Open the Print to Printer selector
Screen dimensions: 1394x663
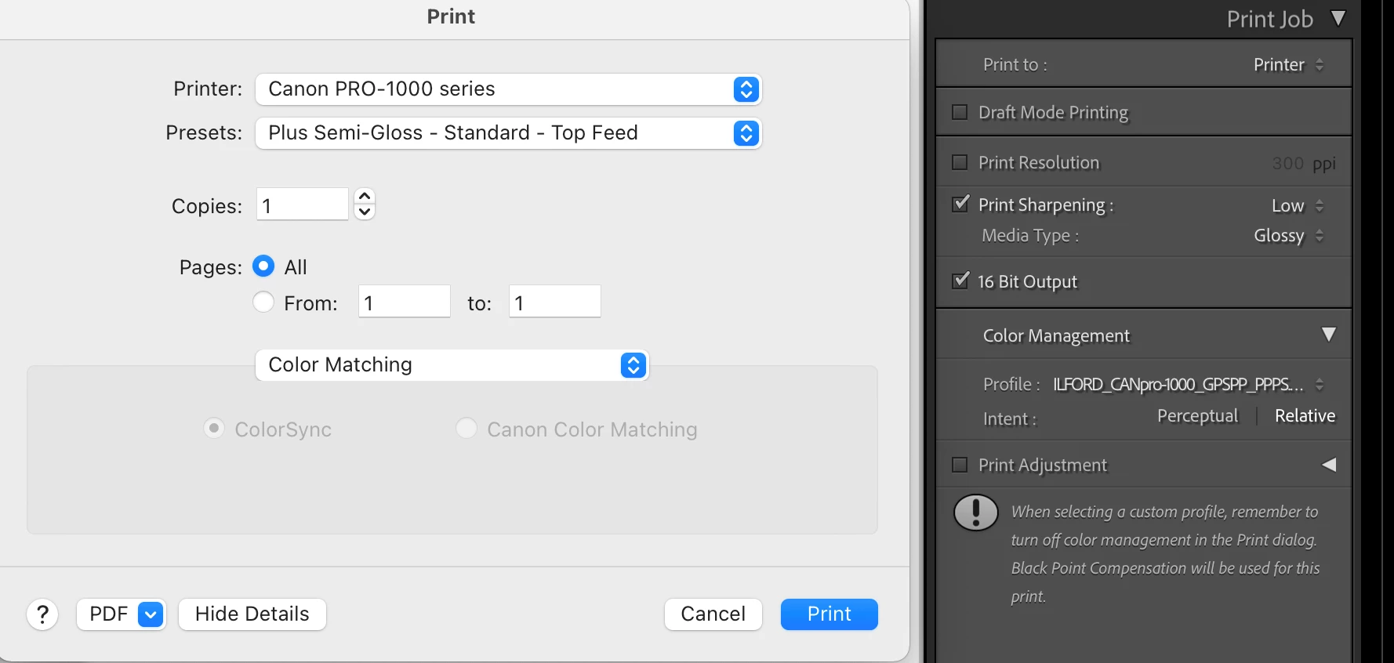[x=1288, y=65]
